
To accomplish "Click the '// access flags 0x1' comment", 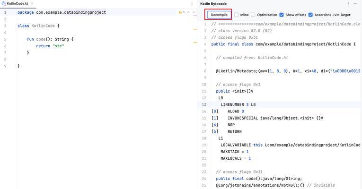I will [238, 85].
